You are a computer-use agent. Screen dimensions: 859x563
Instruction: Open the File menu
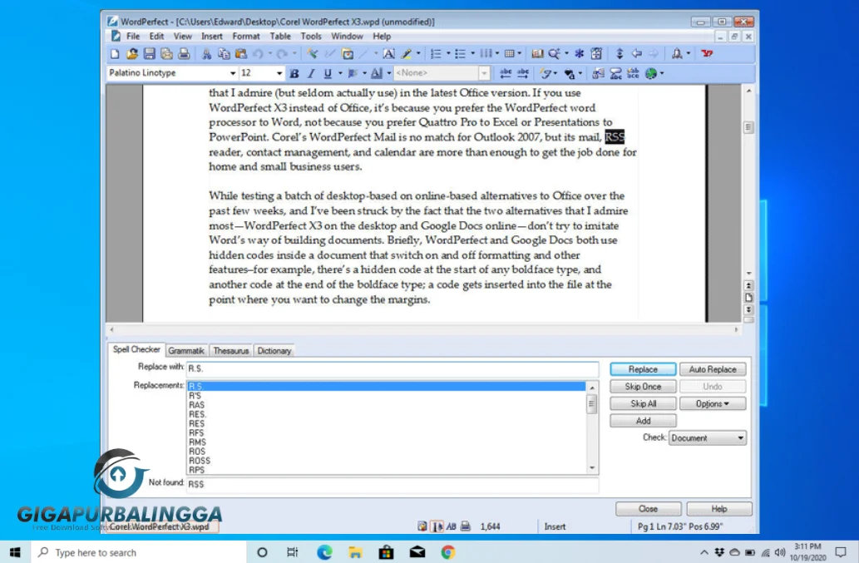(x=132, y=36)
